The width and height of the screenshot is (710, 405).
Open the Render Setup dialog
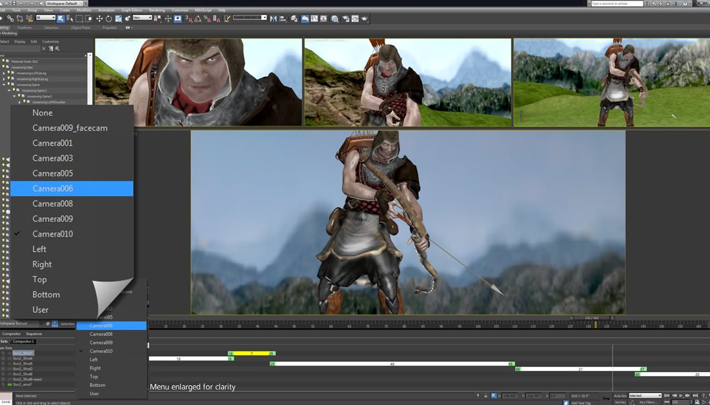[x=345, y=19]
